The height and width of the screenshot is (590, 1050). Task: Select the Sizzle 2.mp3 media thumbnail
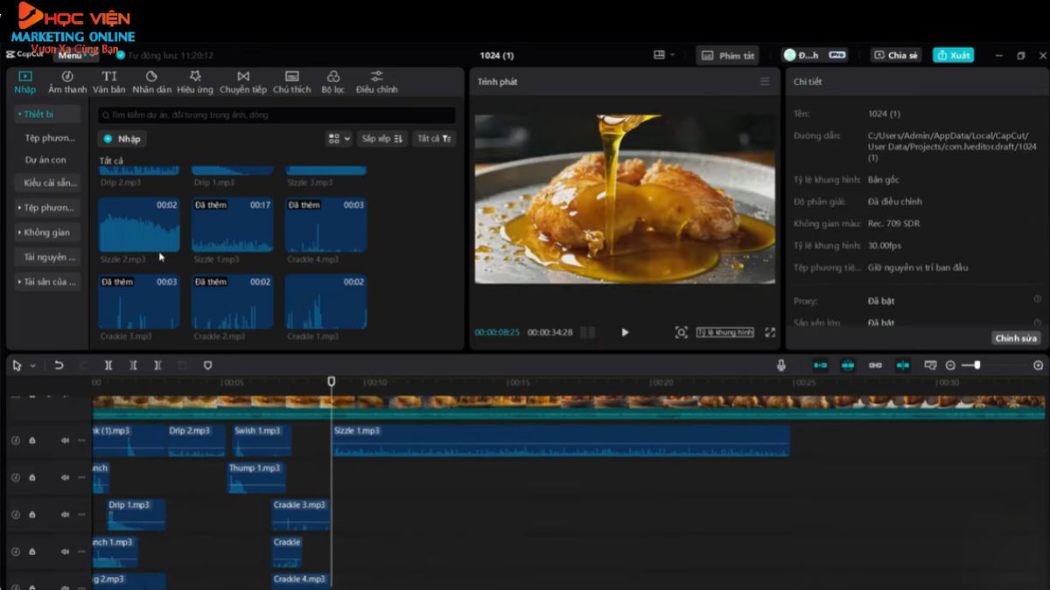139,225
